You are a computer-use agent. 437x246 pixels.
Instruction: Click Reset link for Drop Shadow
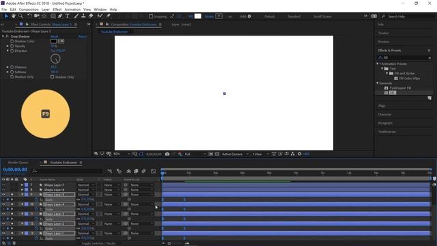point(55,36)
